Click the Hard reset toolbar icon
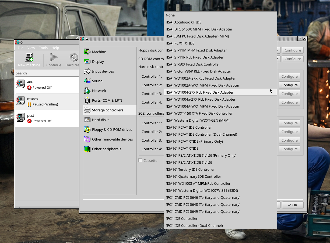Image resolution: width=330 pixels, height=243 pixels. click(x=74, y=57)
